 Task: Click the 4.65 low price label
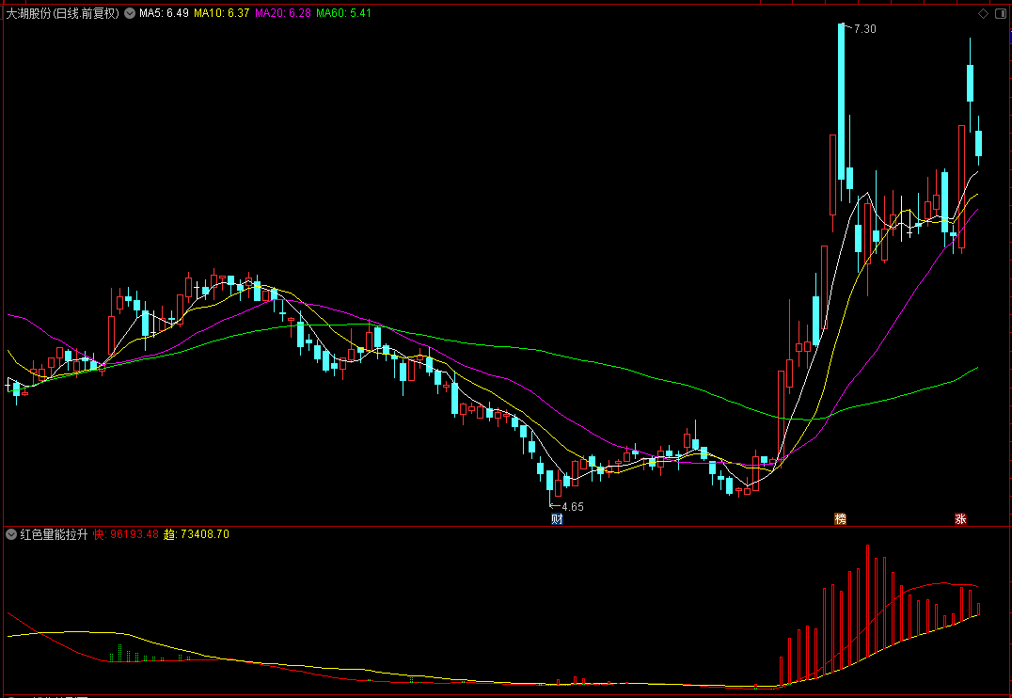click(x=573, y=507)
